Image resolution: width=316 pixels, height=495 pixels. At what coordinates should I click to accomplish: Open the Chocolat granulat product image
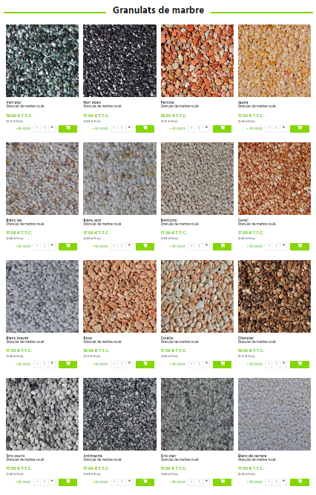(274, 296)
